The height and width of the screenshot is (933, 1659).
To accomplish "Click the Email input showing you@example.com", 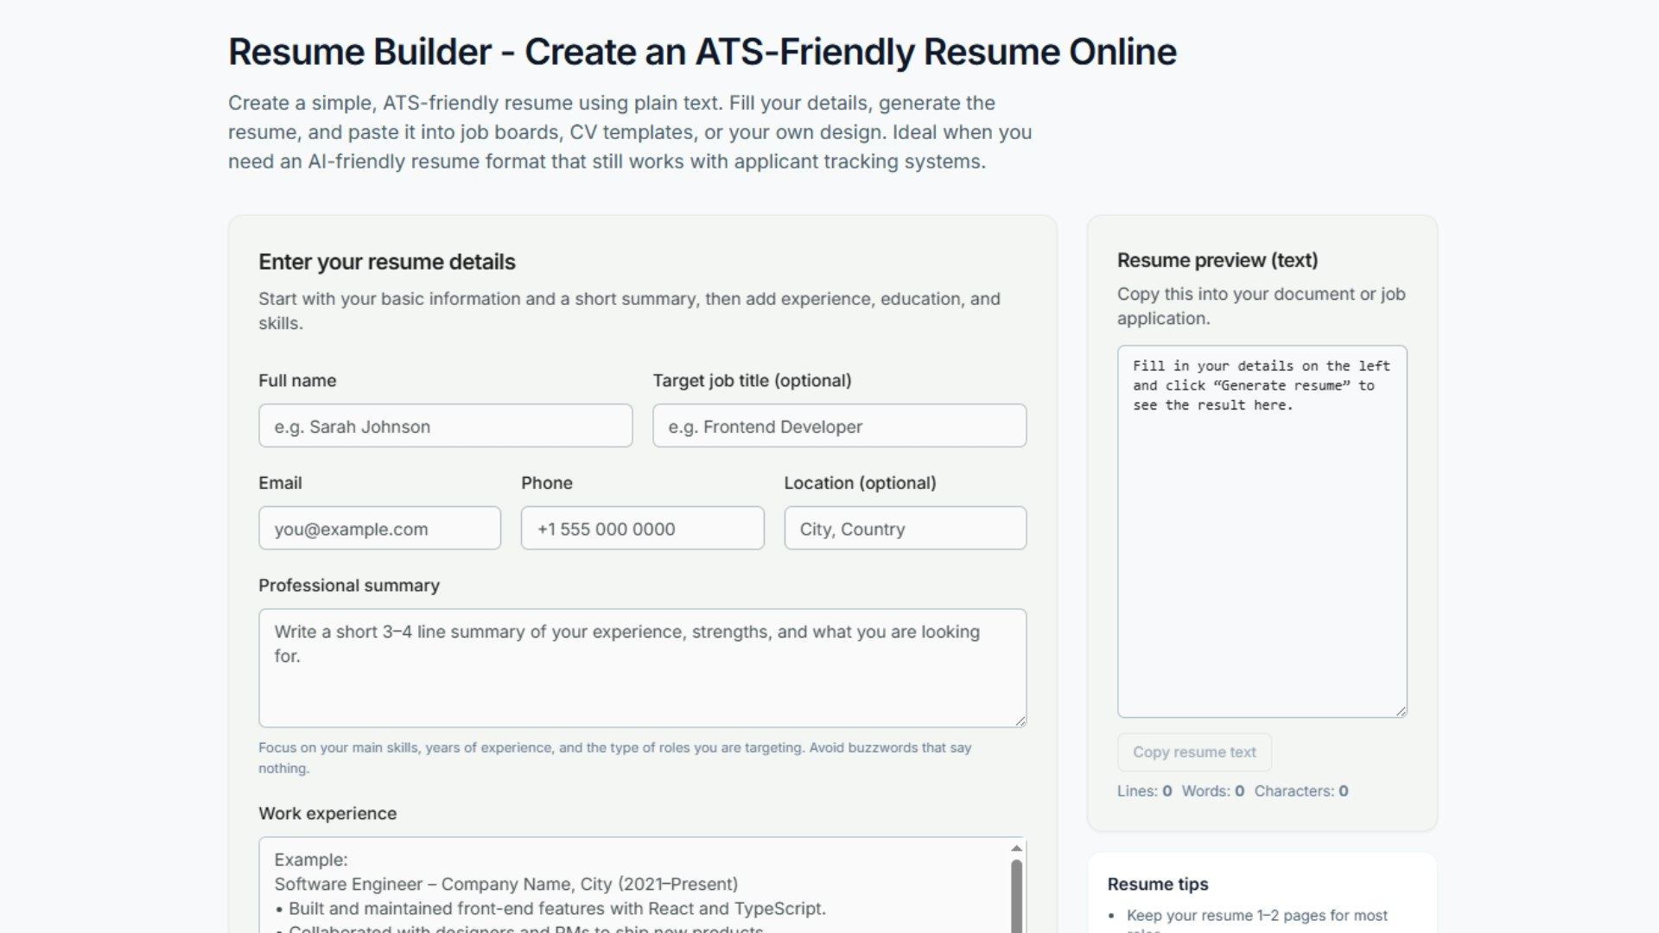I will (379, 528).
